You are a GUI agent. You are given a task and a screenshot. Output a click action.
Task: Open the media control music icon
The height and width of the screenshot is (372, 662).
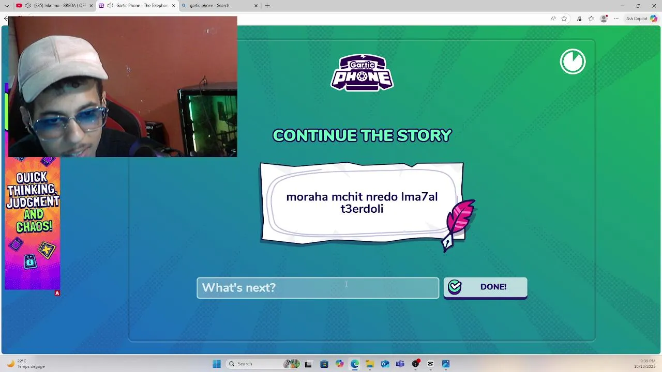(x=579, y=19)
